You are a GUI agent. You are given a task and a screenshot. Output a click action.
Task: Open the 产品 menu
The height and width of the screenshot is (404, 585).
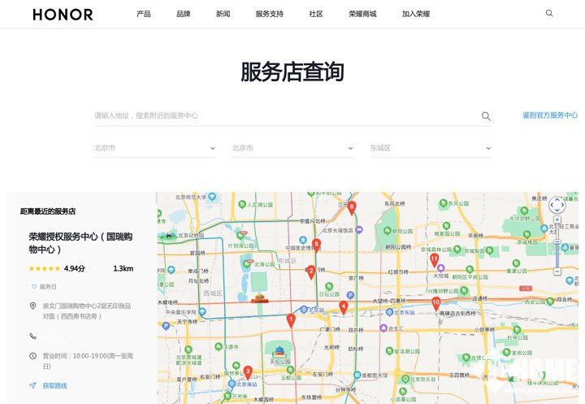[x=144, y=14]
